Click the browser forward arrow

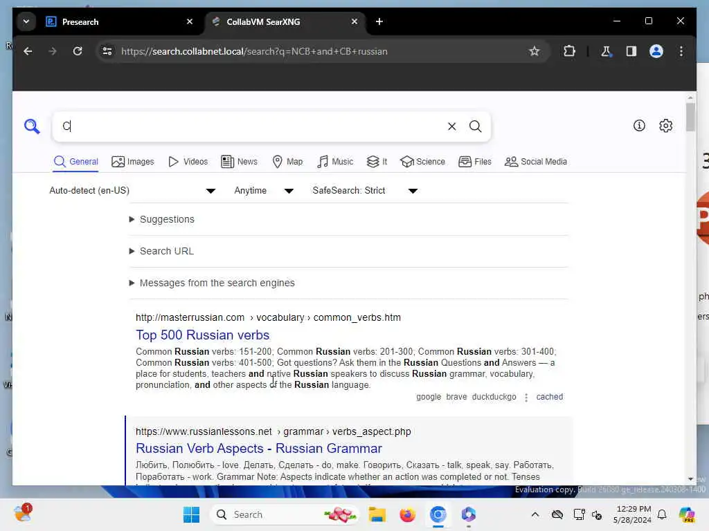click(x=53, y=51)
